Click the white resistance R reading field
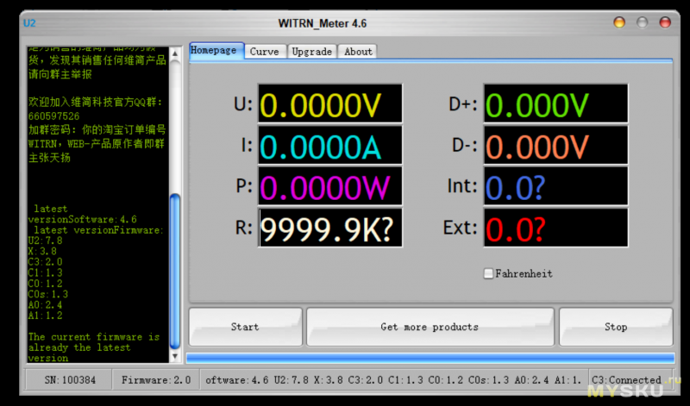Viewport: 690px width, 406px height. [x=330, y=228]
